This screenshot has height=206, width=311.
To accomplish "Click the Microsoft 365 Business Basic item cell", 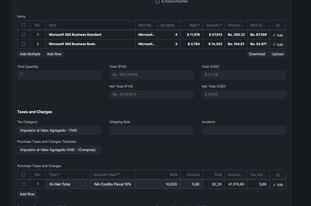I will (x=91, y=44).
